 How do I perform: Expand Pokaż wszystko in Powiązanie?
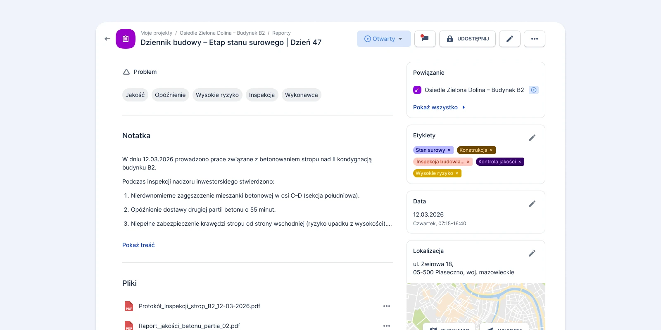pos(439,107)
